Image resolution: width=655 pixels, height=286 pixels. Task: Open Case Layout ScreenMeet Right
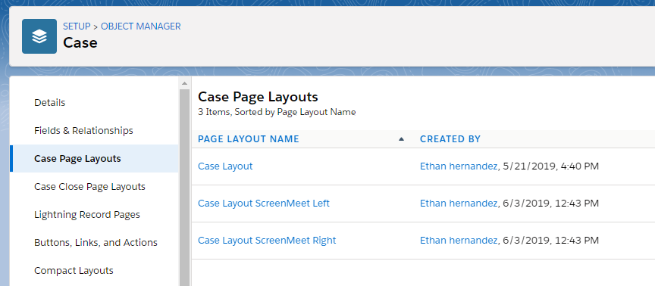[x=267, y=240]
